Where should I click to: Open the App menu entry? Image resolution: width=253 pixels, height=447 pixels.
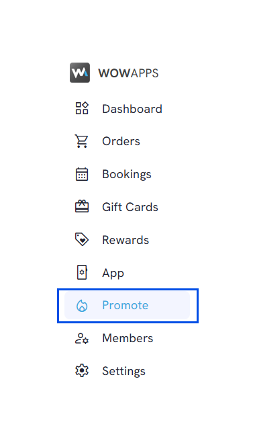coord(128,273)
